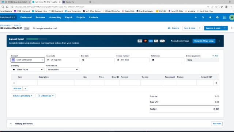
Task: Clear the Tyson Construction contact
Action: click(42, 60)
